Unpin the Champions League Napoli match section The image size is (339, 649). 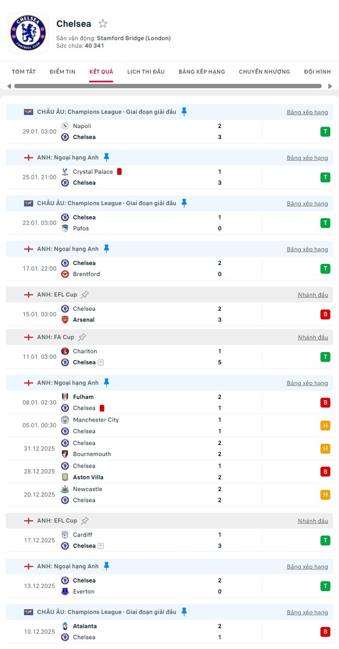184,112
